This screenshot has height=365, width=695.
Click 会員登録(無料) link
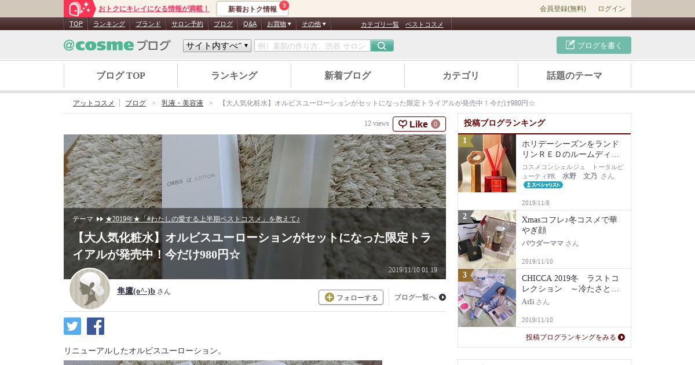(x=562, y=9)
